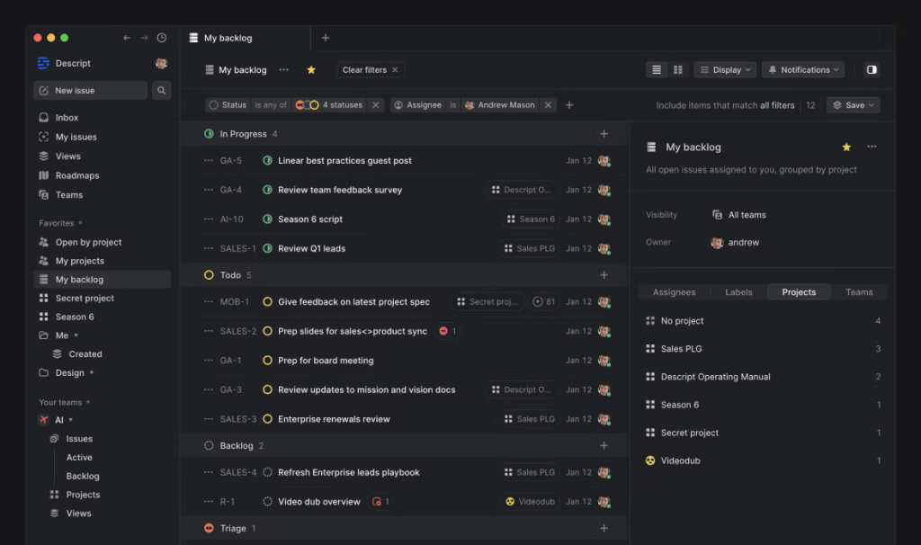Remove the Status filter
Viewport: 921px width, 545px height.
(x=376, y=105)
